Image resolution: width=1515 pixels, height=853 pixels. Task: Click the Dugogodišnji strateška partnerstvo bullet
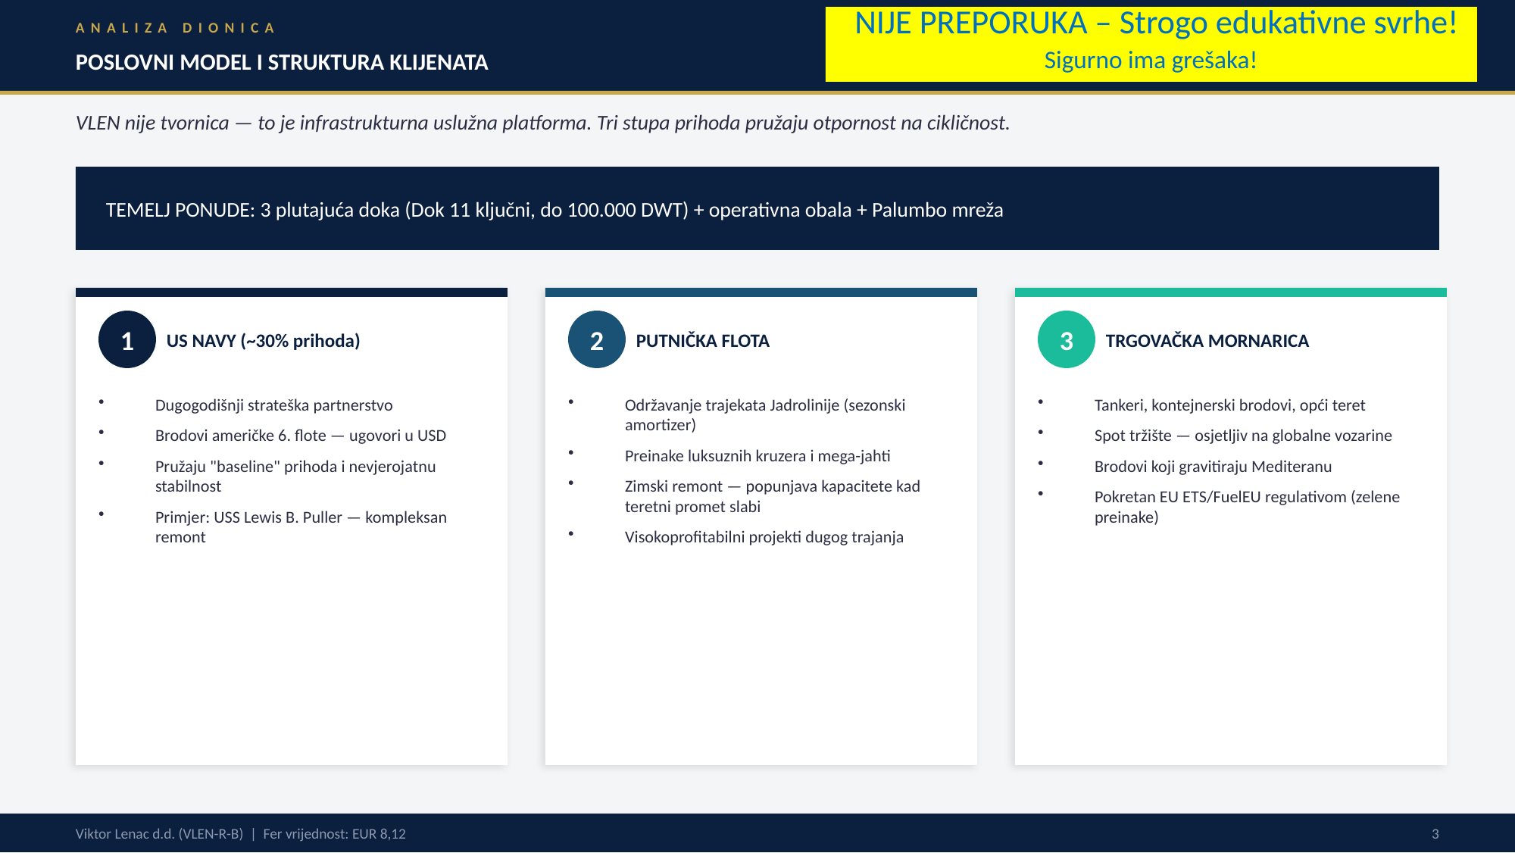tap(273, 405)
